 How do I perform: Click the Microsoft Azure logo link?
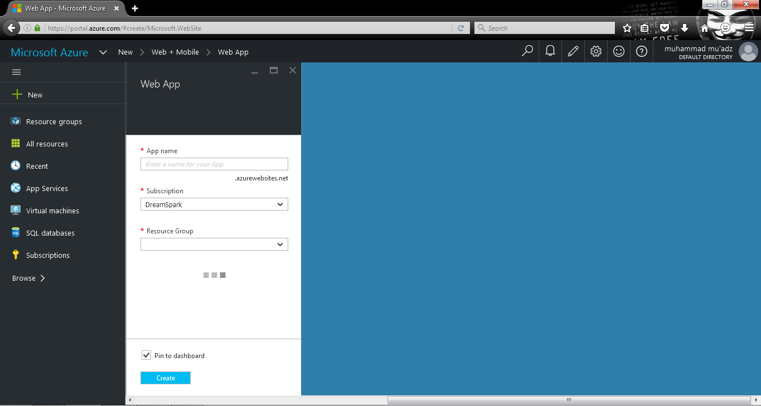(50, 52)
